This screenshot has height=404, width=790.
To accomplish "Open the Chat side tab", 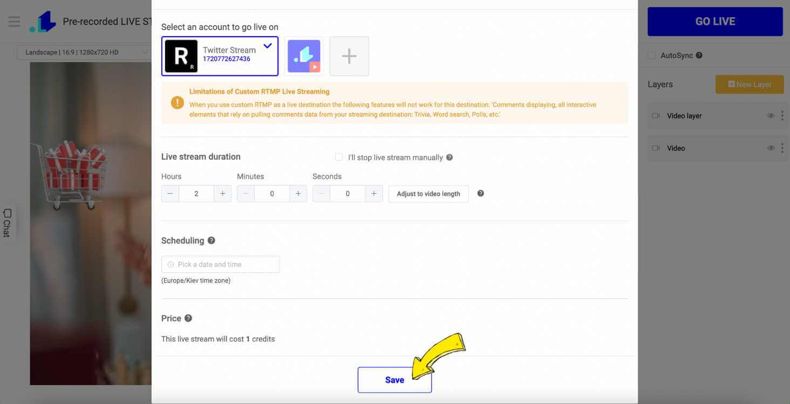I will point(7,222).
